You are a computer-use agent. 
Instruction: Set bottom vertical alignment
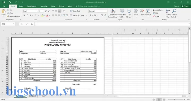[59, 11]
